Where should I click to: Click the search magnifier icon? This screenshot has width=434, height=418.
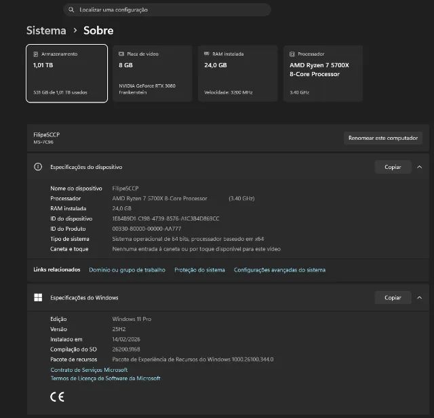click(71, 9)
